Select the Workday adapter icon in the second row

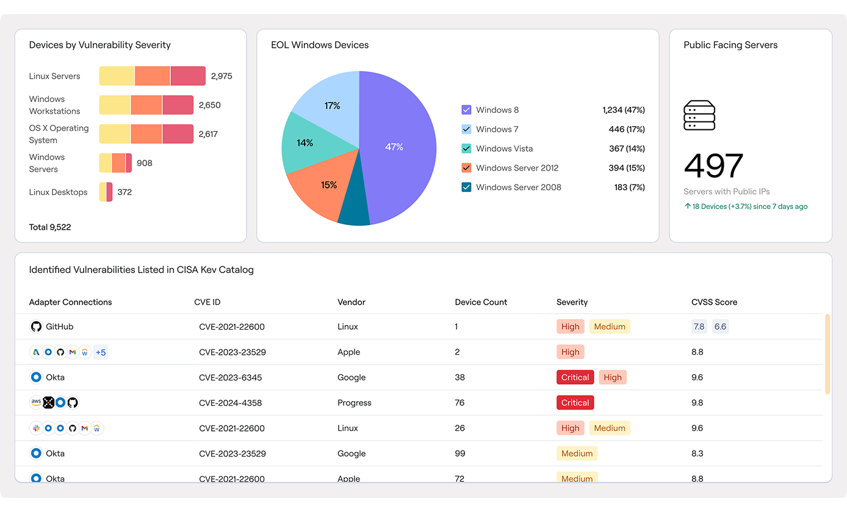click(x=85, y=352)
